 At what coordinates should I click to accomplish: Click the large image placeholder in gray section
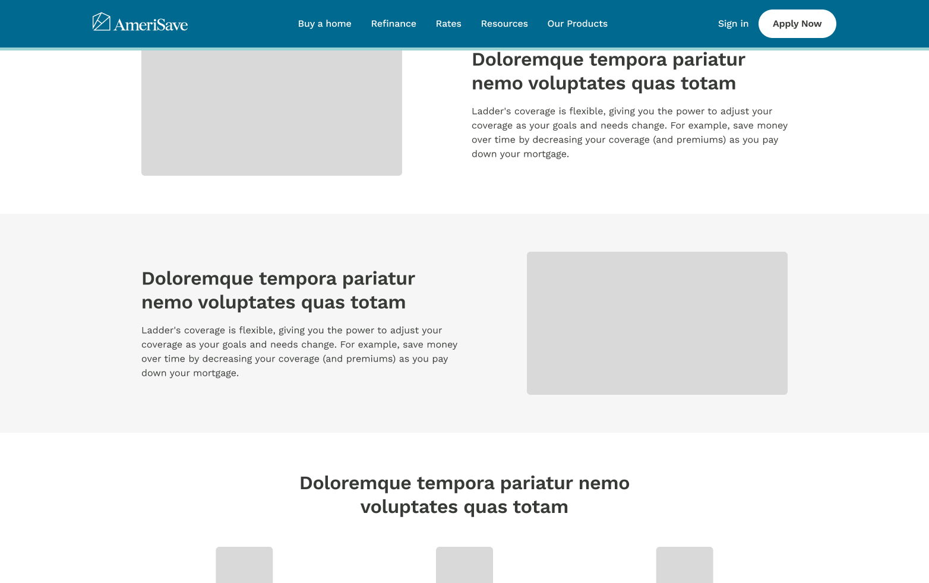[x=657, y=323]
